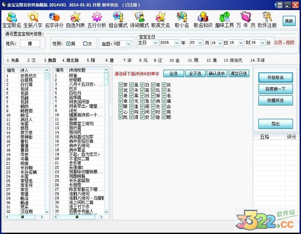Toggle the 心 character checkbox

point(121,112)
